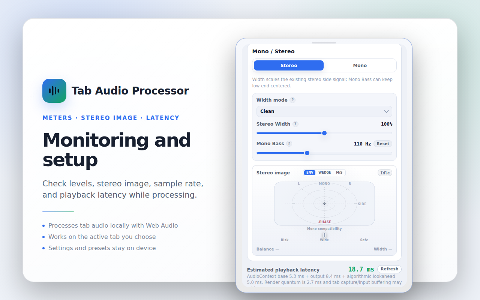Click the 18.7 ms latency value
480x300 pixels.
pos(361,269)
